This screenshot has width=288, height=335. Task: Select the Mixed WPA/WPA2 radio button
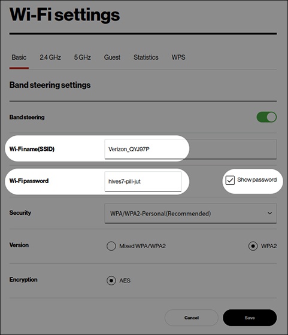[111, 246]
